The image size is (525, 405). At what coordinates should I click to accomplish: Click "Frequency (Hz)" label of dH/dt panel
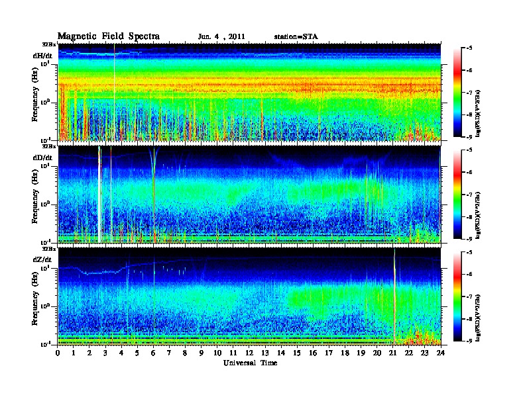click(x=35, y=95)
